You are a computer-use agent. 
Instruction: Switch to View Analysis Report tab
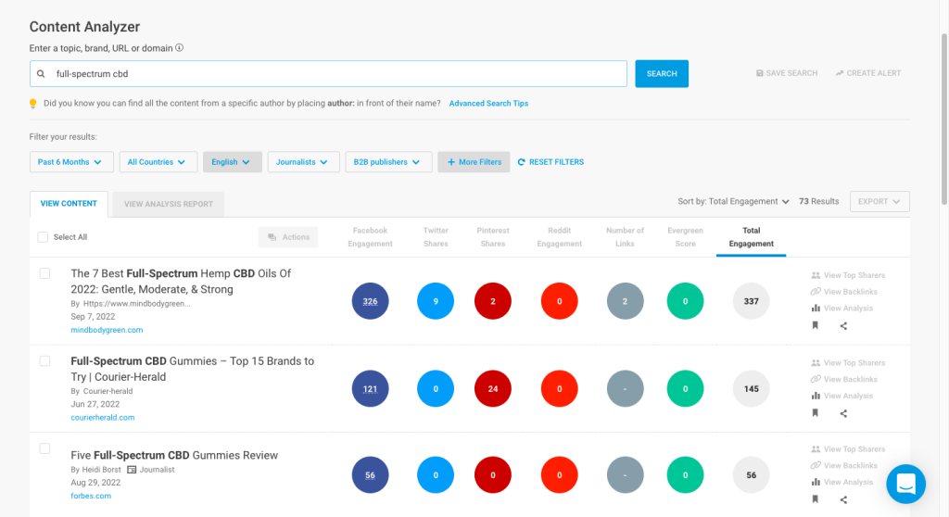tap(168, 204)
